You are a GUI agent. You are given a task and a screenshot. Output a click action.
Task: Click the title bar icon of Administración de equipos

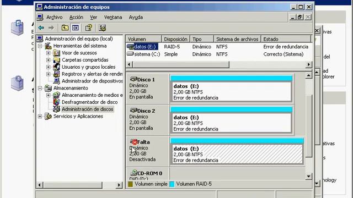tap(39, 7)
